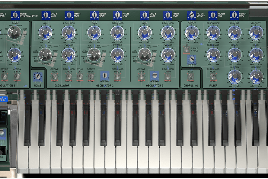Screen dimensions: 268x179
Task: Click the Oscillator 2 Pitch Mod knob
Action: pyautogui.click(x=117, y=33)
